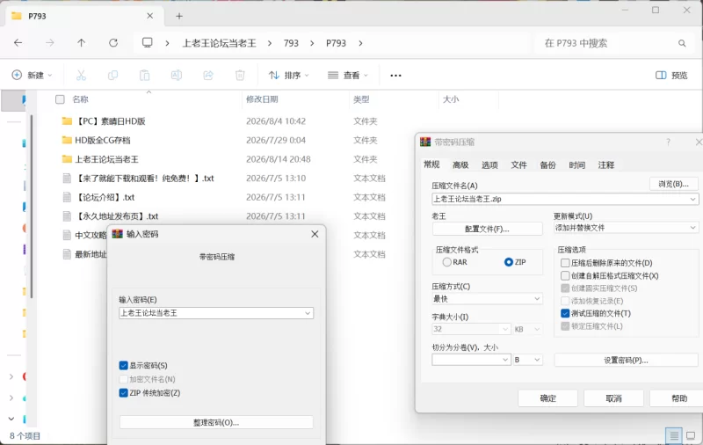Switch to the 时间 tab
703x445 pixels.
click(x=576, y=165)
